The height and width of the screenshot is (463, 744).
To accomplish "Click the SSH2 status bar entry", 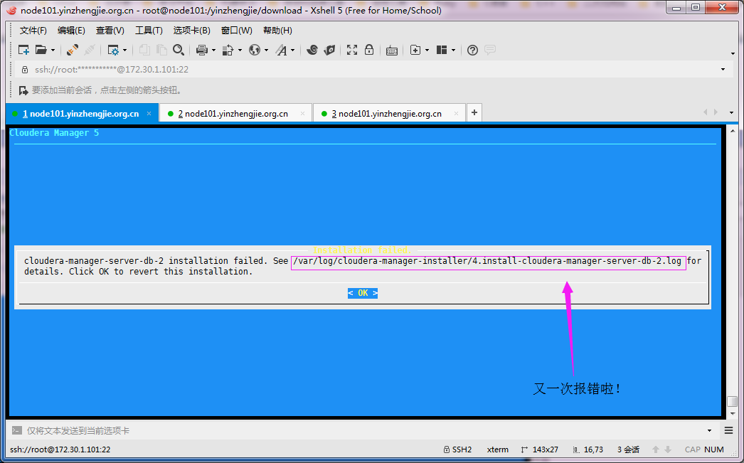I will pyautogui.click(x=457, y=449).
